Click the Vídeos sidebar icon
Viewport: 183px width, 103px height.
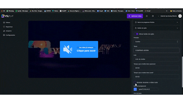(4, 23)
